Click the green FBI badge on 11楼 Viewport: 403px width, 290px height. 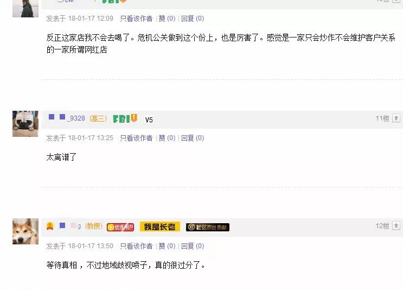pos(125,118)
